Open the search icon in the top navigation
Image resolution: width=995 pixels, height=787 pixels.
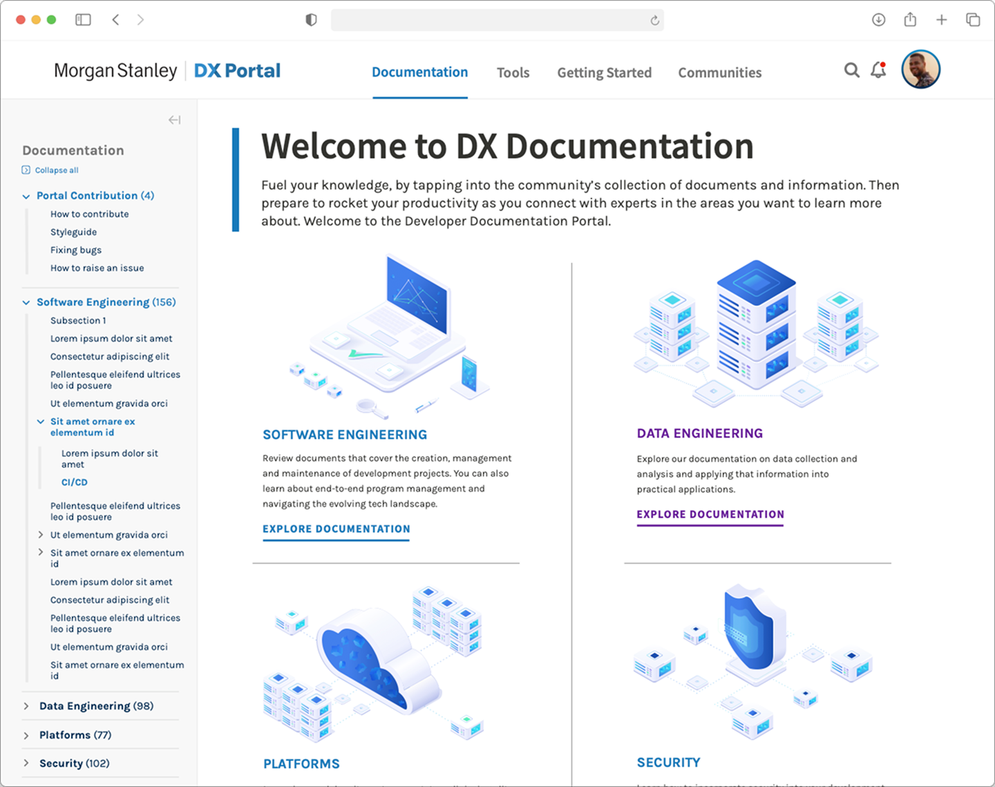point(851,70)
